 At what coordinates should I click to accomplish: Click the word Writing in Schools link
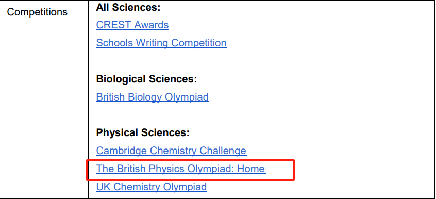tap(152, 43)
